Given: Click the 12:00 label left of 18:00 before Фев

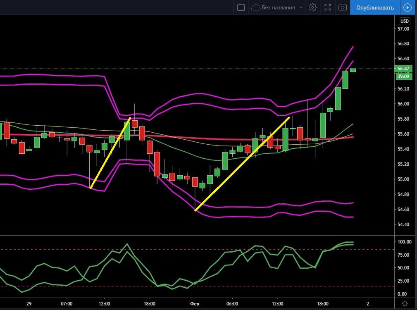Looking at the screenshot, I should 104,304.
